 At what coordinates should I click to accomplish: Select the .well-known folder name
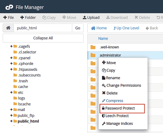click(109, 47)
